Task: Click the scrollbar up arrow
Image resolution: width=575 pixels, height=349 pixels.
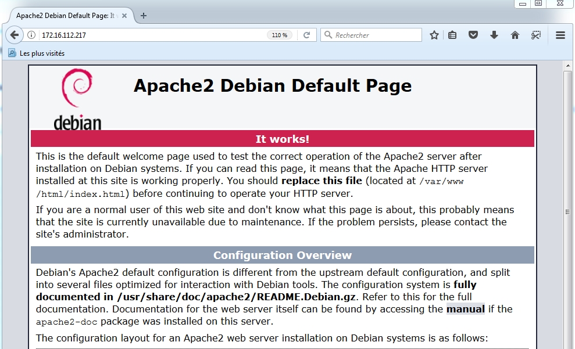Action: 567,66
